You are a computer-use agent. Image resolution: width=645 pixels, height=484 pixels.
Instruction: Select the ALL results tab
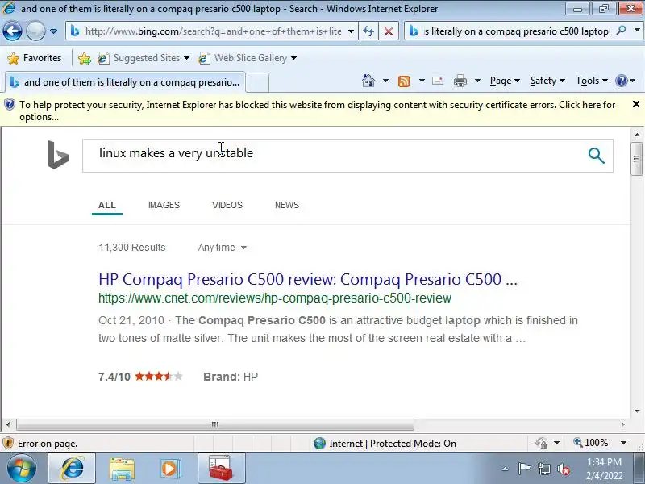(107, 205)
